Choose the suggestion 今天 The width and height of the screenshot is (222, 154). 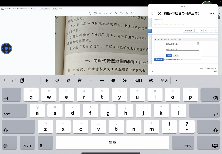tap(164, 80)
